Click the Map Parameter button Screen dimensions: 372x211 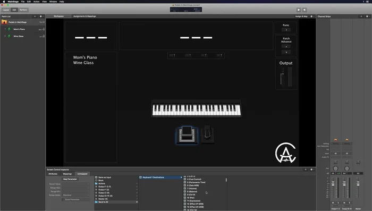70,179
